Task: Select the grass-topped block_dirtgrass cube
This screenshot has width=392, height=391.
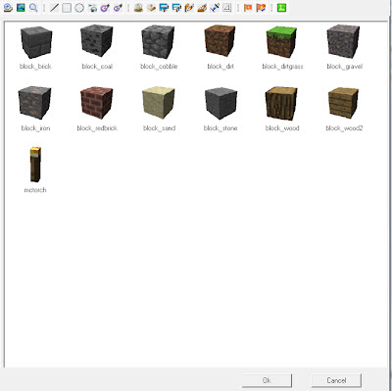Action: [x=281, y=42]
